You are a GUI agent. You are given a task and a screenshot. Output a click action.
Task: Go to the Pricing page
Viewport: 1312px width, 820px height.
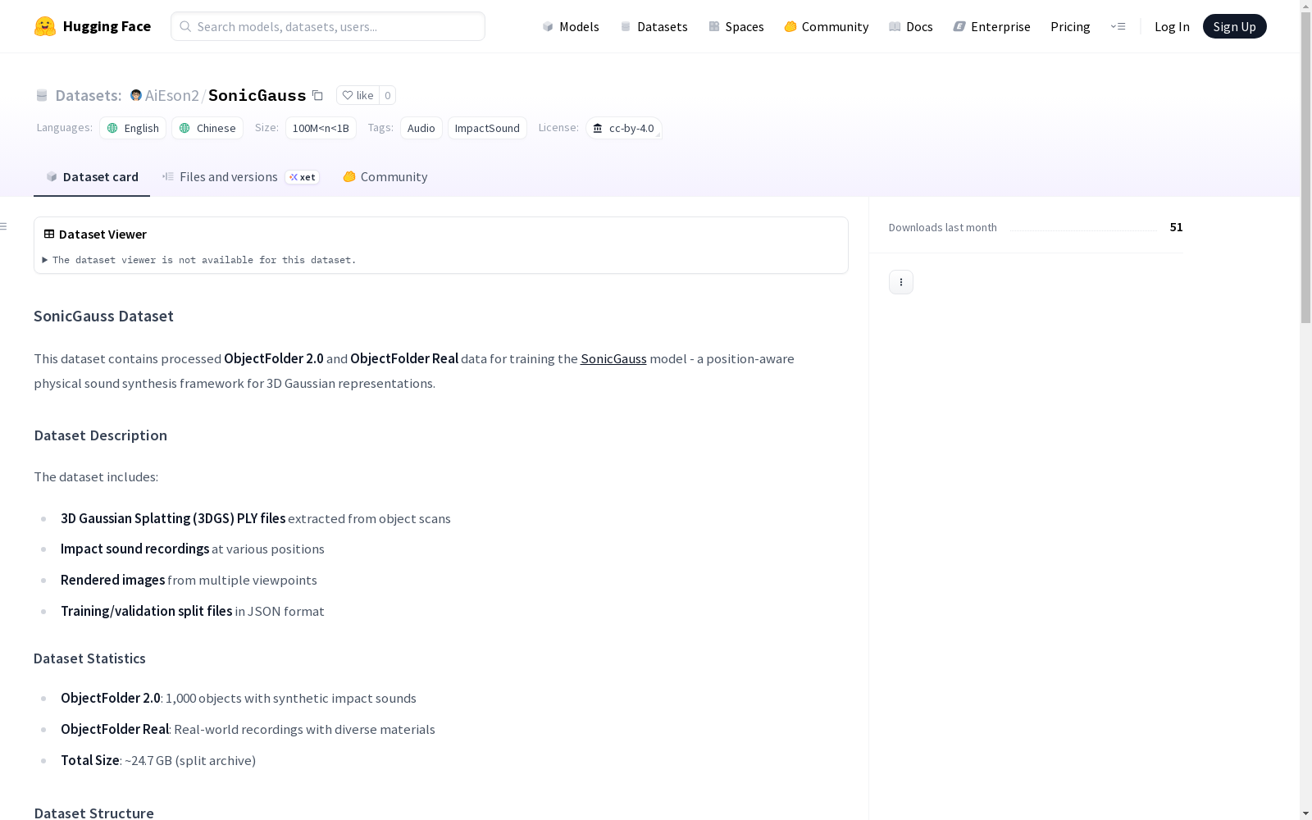(x=1070, y=26)
